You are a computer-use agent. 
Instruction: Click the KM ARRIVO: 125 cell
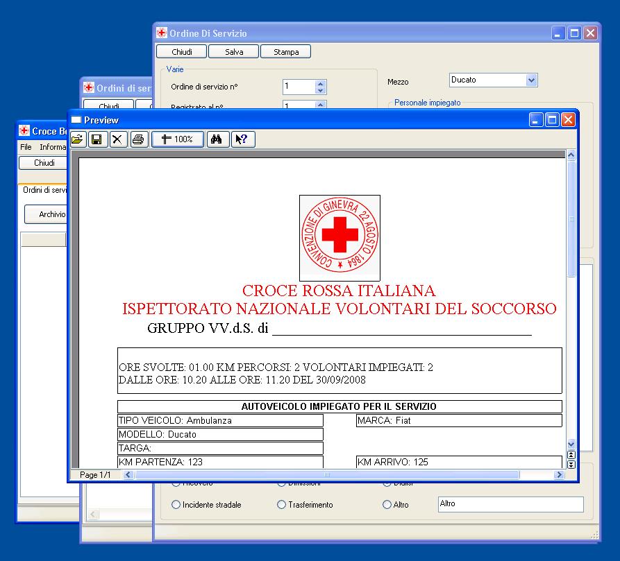tap(459, 462)
